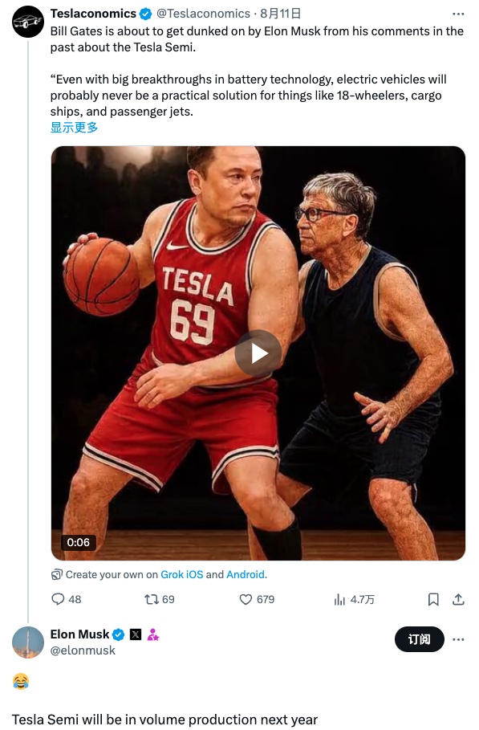View analytics via the 4.7万 bar chart icon
This screenshot has width=479, height=730.
(x=339, y=599)
